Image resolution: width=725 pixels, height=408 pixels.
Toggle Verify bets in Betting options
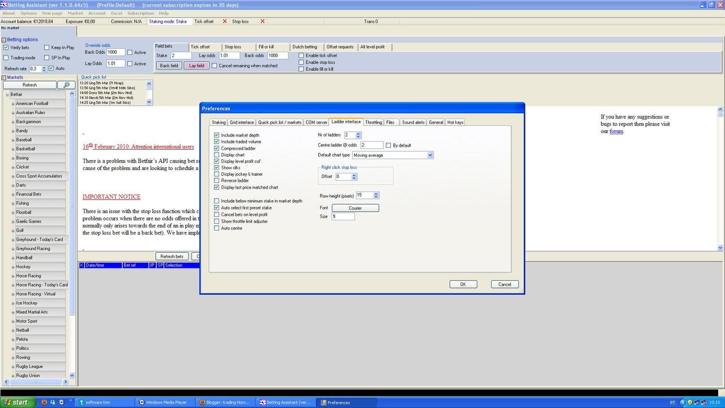pyautogui.click(x=6, y=48)
